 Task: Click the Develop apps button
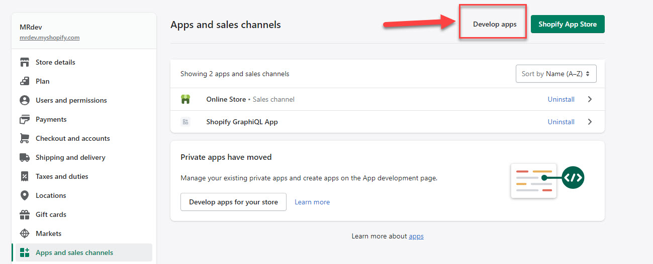pos(495,24)
